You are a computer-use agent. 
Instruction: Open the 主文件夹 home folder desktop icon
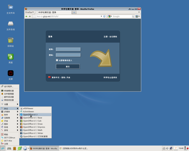click(x=10, y=7)
